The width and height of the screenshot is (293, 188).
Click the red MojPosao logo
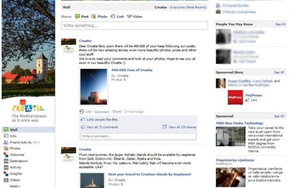(x=235, y=97)
